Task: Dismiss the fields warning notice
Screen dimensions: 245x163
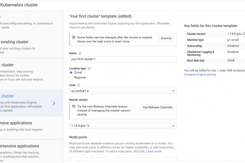Action: 166,38
